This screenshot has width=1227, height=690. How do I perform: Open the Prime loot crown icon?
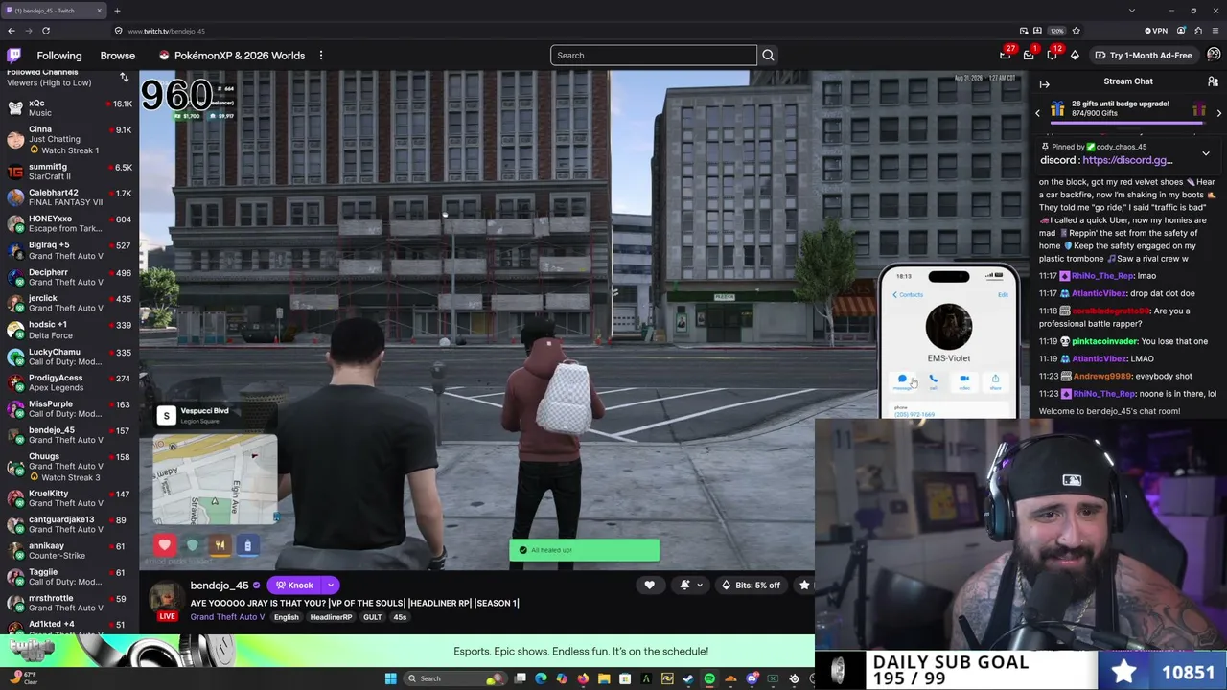click(x=1005, y=55)
